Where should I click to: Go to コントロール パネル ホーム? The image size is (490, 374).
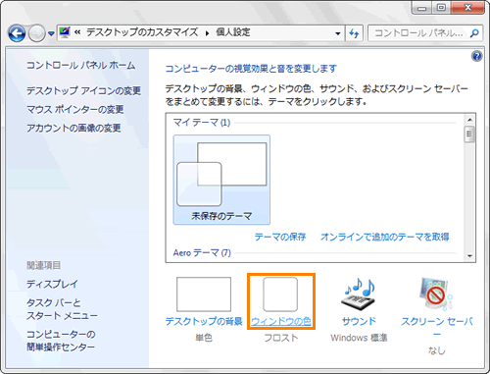(80, 65)
